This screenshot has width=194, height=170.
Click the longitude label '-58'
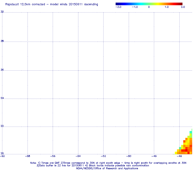pos(28,156)
